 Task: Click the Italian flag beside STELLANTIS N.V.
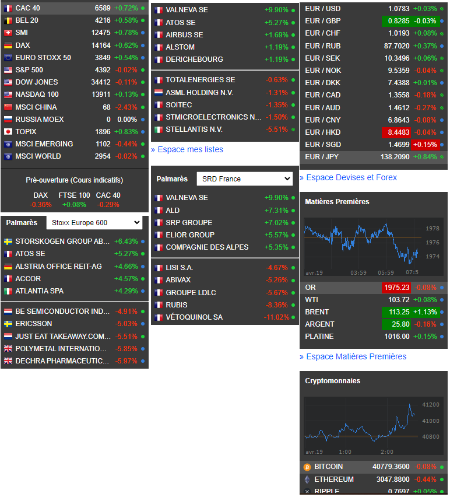(x=159, y=130)
